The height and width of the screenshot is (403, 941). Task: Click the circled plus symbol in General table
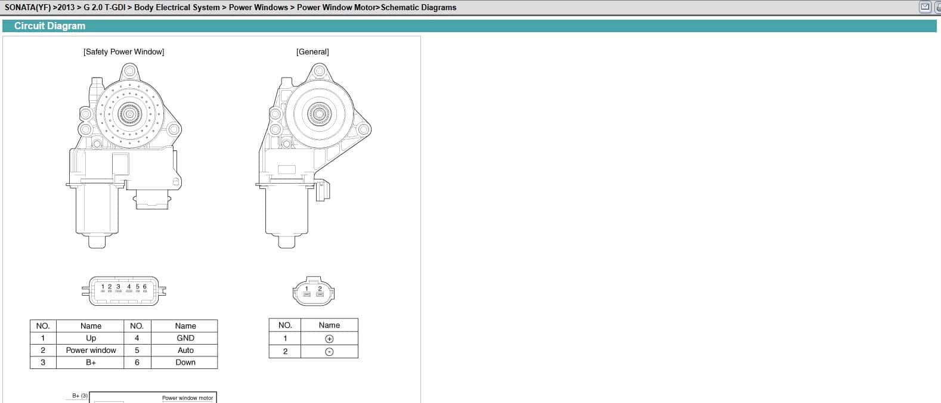point(329,339)
